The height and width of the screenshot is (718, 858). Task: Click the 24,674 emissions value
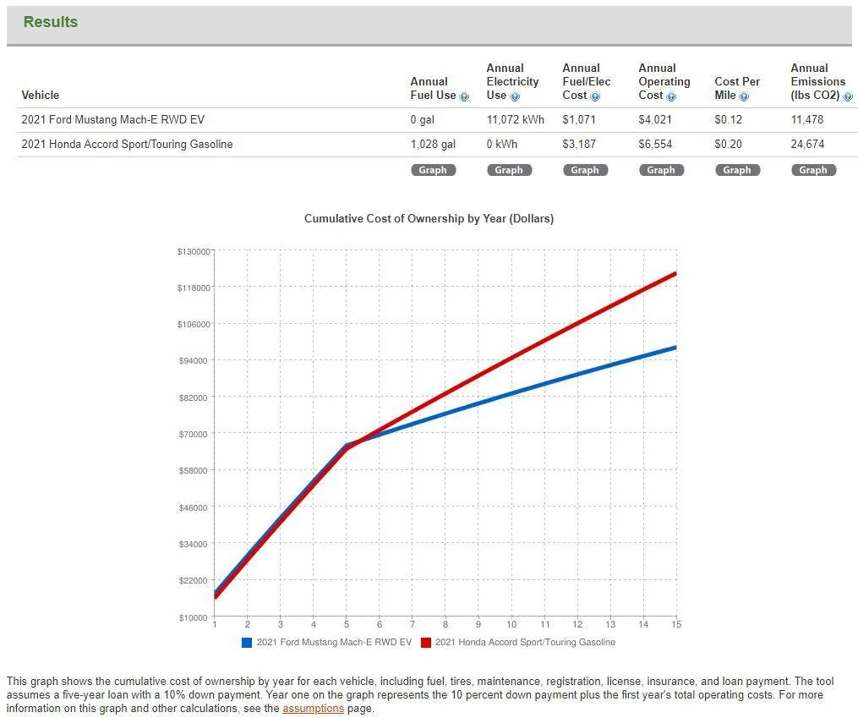(807, 145)
